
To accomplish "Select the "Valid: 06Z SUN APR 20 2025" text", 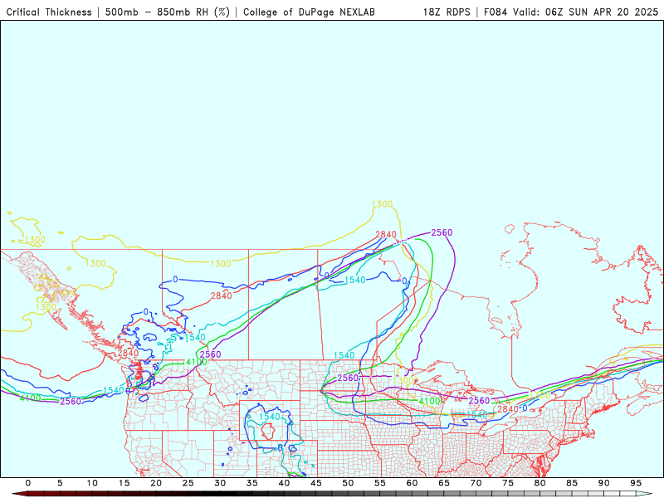I will click(x=586, y=12).
